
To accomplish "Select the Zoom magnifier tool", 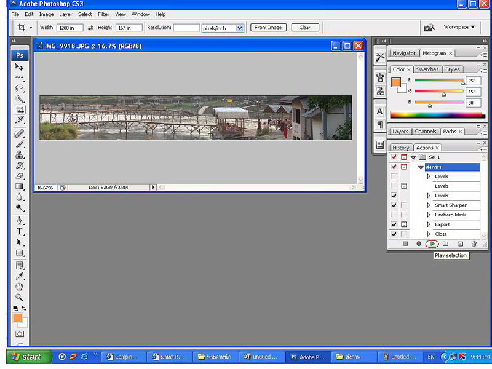I will 20,297.
